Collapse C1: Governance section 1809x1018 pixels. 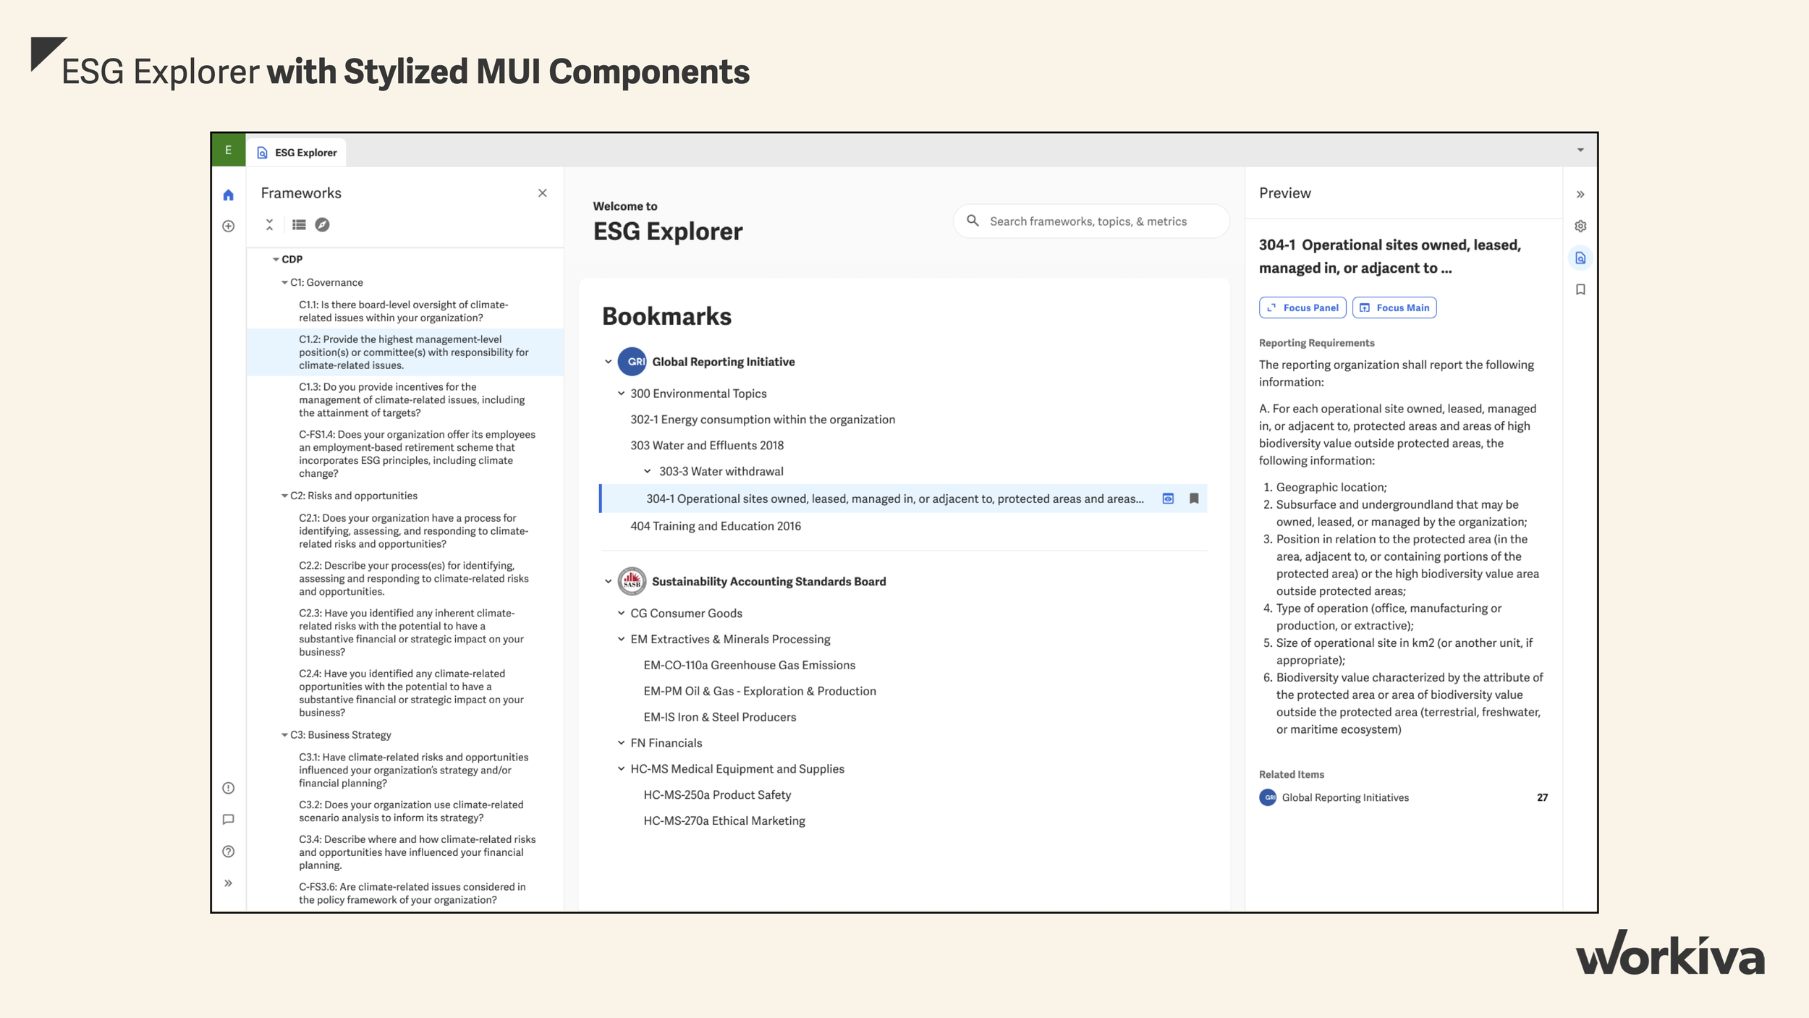[284, 283]
